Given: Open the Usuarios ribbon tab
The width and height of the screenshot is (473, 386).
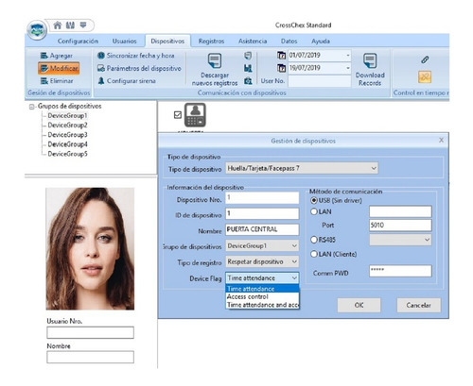Looking at the screenshot, I should [x=125, y=42].
